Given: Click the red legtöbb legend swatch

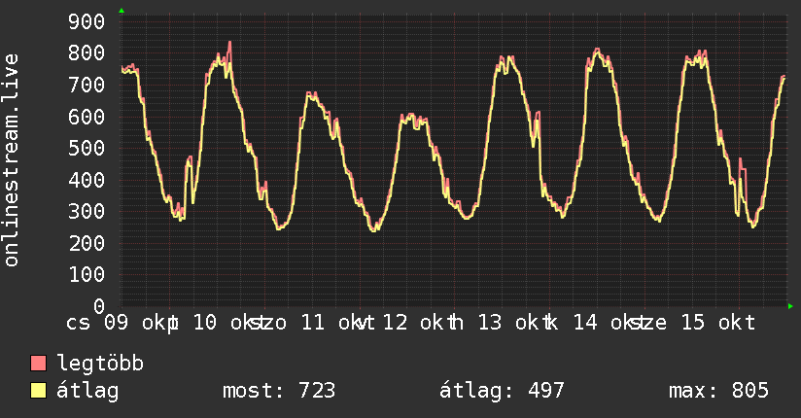Looking at the screenshot, I should 38,364.
